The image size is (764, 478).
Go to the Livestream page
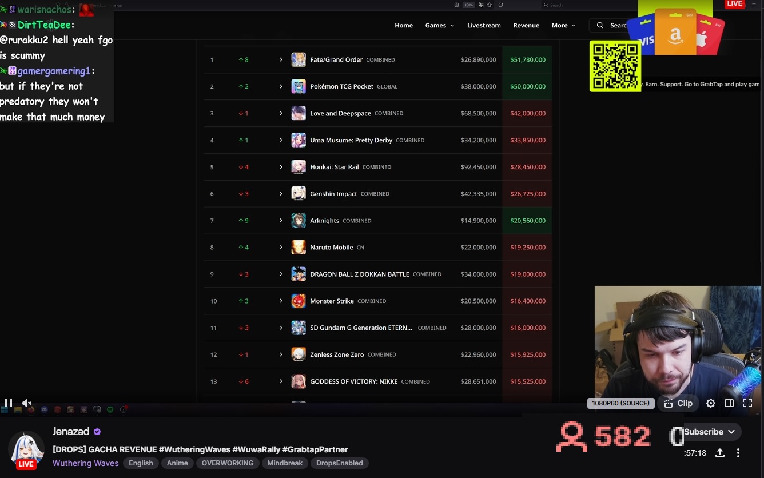[484, 25]
